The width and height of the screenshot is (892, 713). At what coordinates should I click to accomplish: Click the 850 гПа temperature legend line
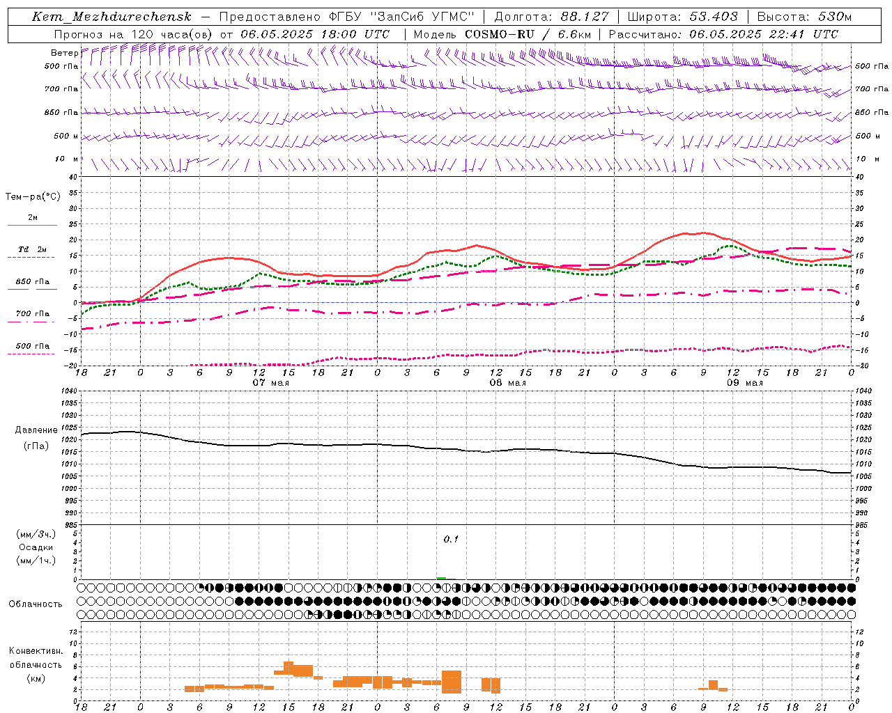point(31,290)
